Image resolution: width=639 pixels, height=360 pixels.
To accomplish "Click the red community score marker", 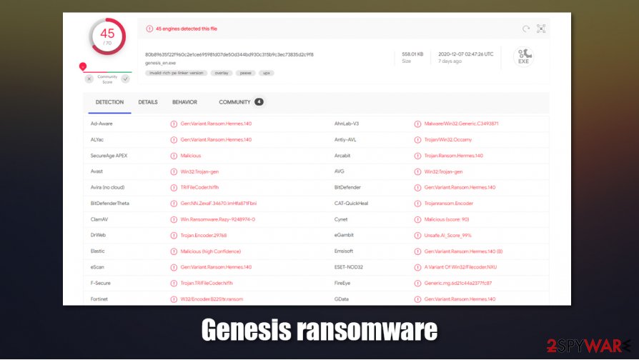I will (x=83, y=66).
